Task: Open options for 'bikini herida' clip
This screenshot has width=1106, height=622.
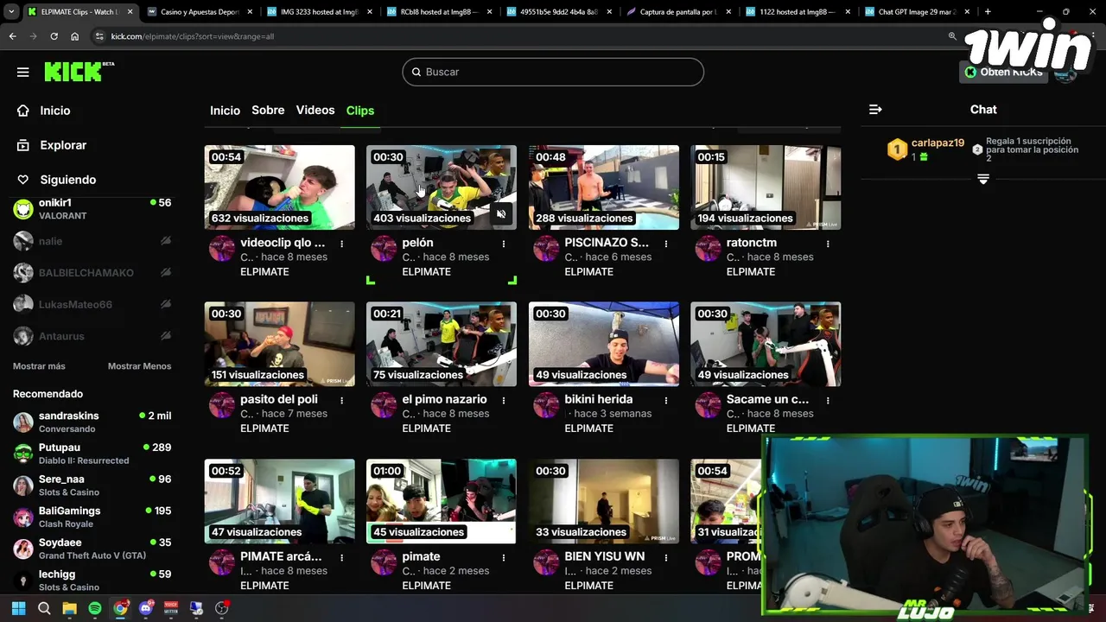Action: (665, 400)
